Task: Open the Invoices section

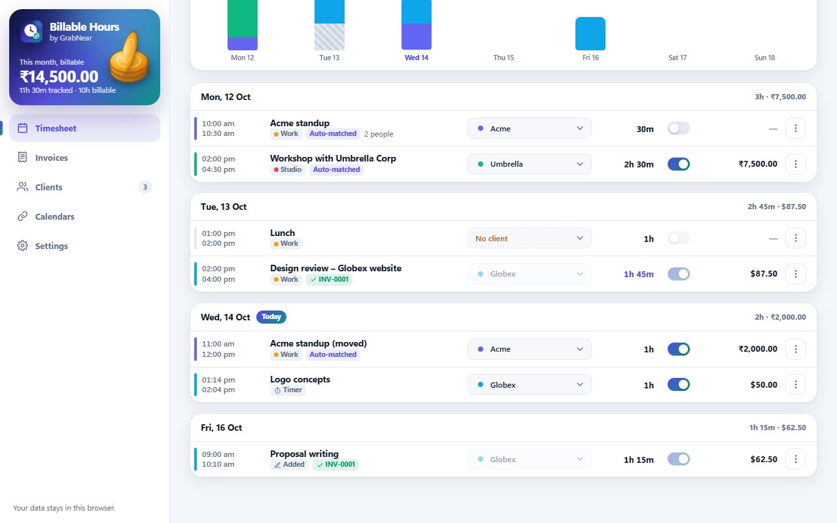Action: point(84,158)
